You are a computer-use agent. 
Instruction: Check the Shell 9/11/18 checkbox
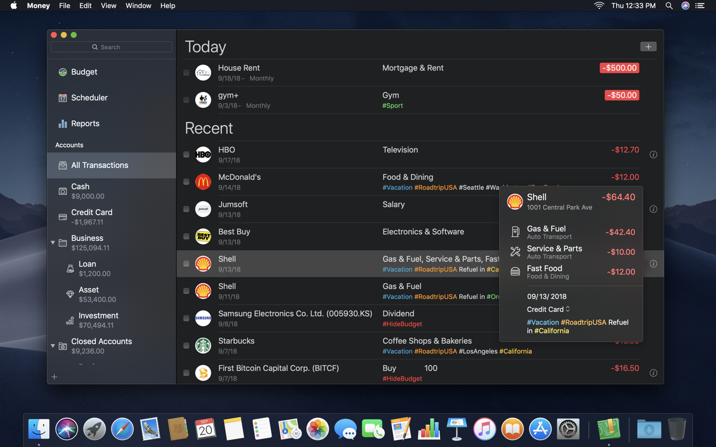[186, 291]
